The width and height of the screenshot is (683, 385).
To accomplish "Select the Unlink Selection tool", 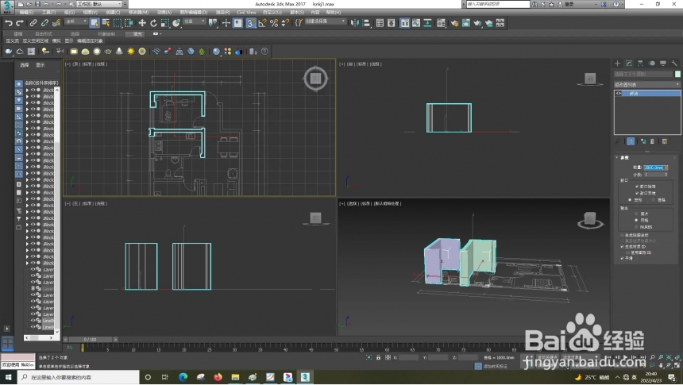I will (44, 23).
